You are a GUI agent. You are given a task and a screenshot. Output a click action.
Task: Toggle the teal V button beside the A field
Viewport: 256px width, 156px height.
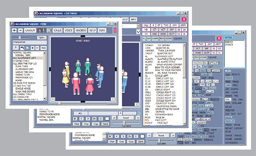[139, 113]
